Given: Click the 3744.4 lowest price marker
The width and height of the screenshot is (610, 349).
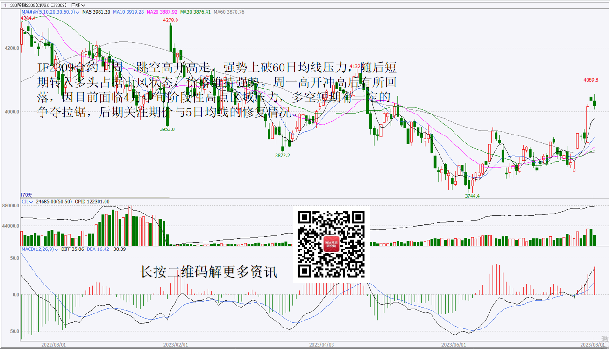Looking at the screenshot, I should 472,196.
